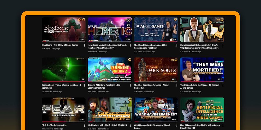This screenshot has height=130, width=261.
Task: Click title "How Space Marine 2 is Designed to Punish Heretics"
Action: point(107,47)
